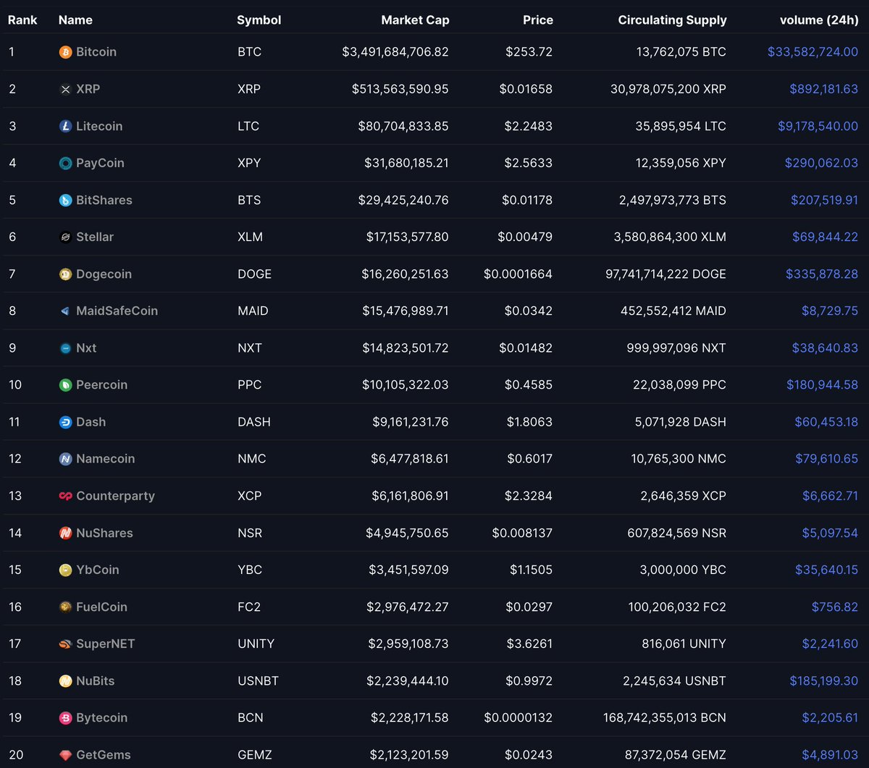Click the Namecoin logo icon
This screenshot has height=768, width=869.
coord(65,458)
